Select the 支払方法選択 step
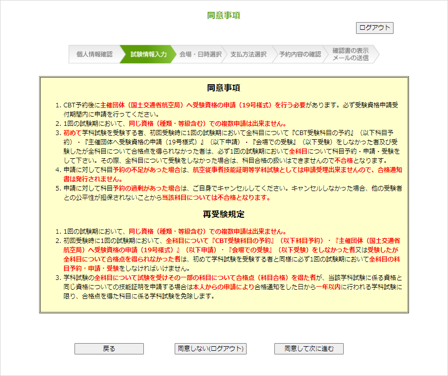Image resolution: width=448 pixels, height=376 pixels. 248,54
